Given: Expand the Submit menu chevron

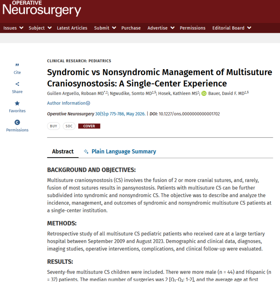Looking at the screenshot, I should tap(114, 28).
